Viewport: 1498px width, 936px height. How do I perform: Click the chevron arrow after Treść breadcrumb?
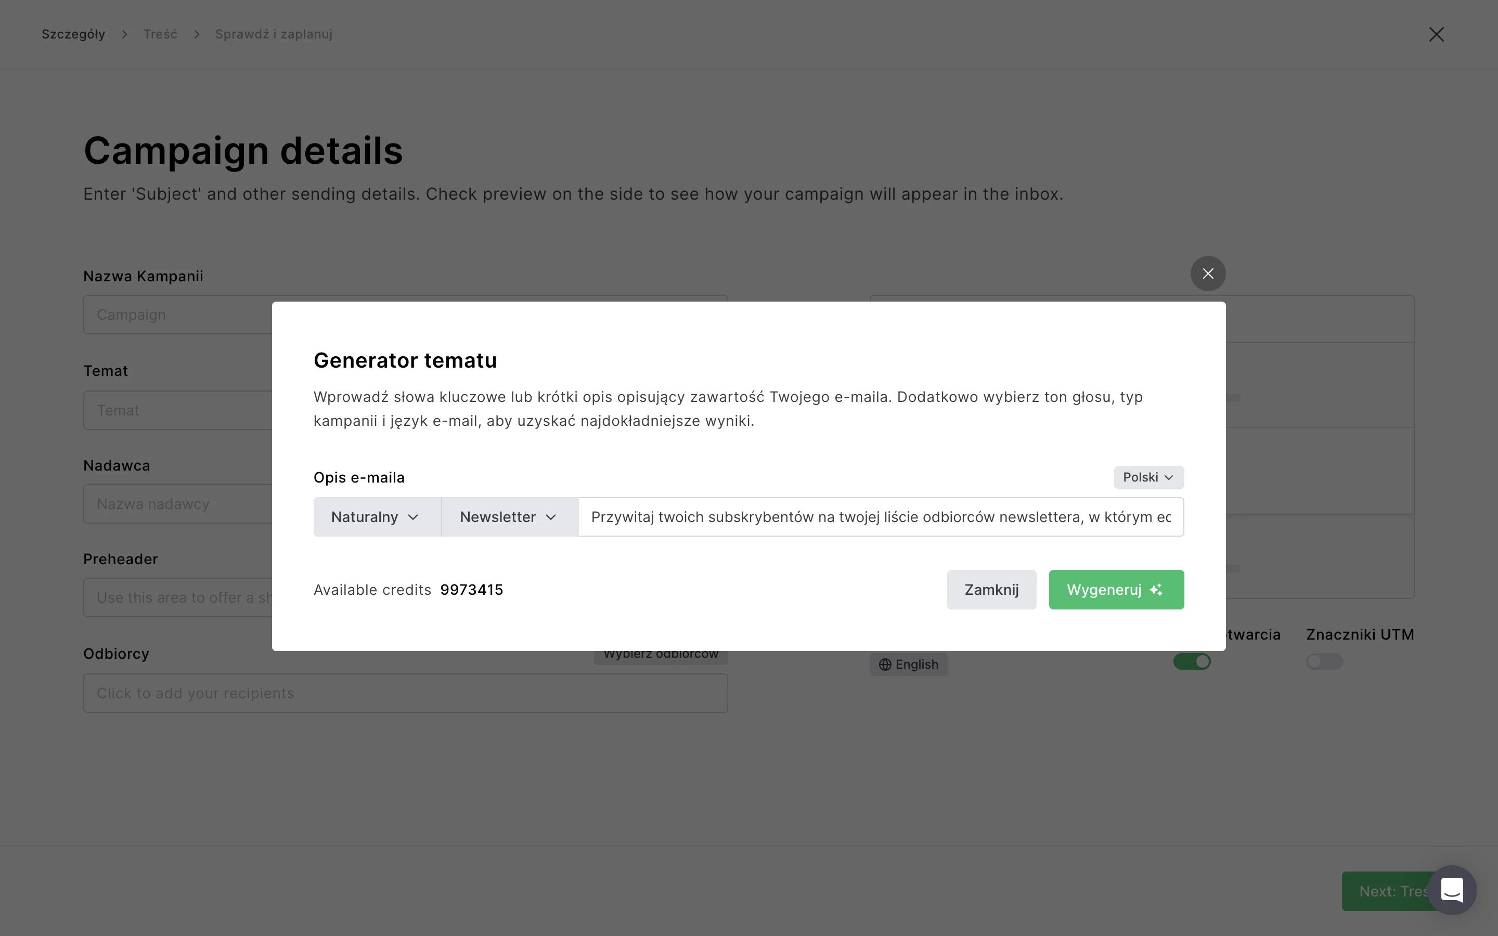196,35
